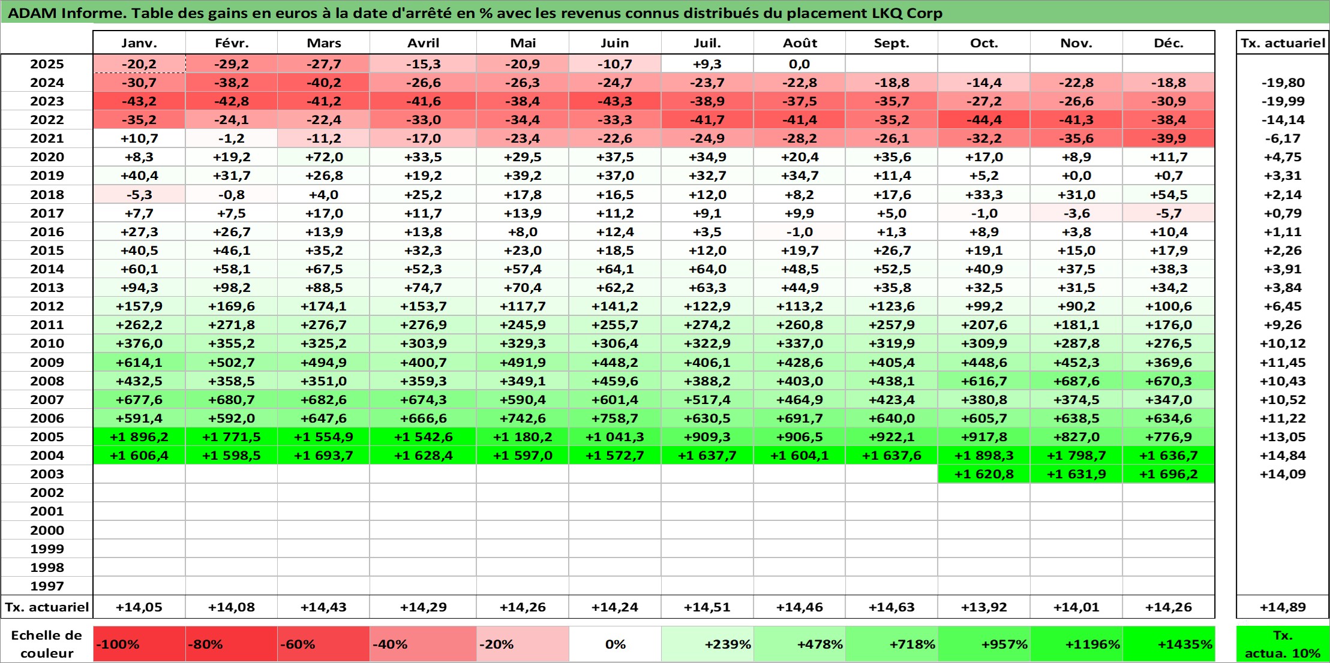Screen dimensions: 1330x663
Task: Select the 0% white scale cell
Action: pos(615,644)
